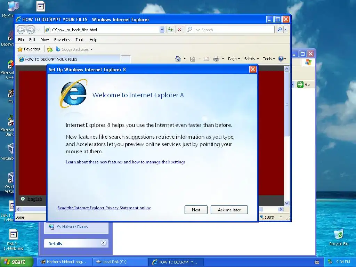Click the Help question mark icon

tap(281, 59)
